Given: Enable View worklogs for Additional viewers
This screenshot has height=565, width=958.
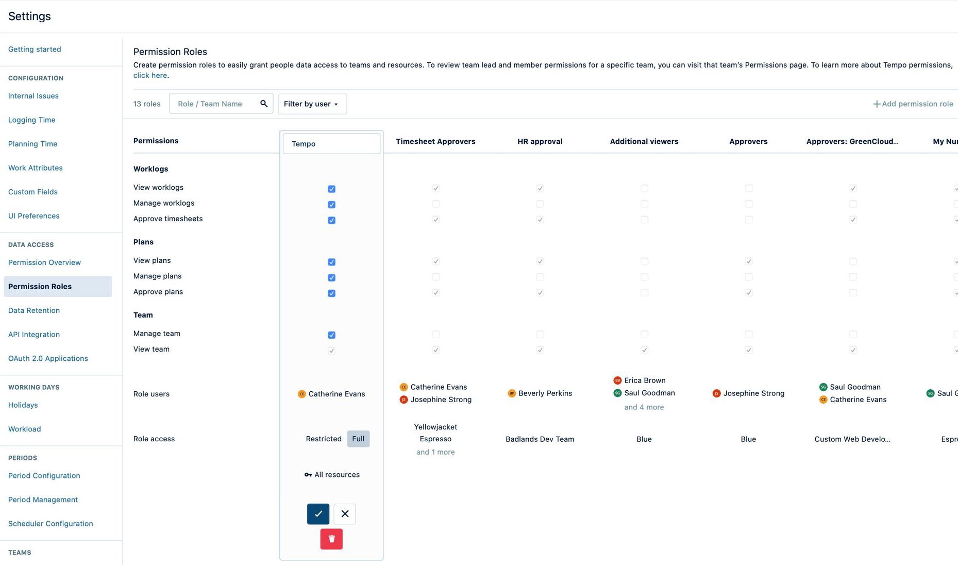Looking at the screenshot, I should click(x=644, y=188).
